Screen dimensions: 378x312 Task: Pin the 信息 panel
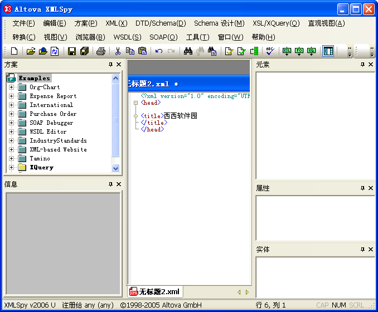(x=110, y=184)
